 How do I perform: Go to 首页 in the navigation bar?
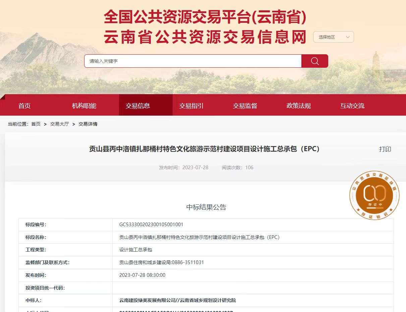24,106
